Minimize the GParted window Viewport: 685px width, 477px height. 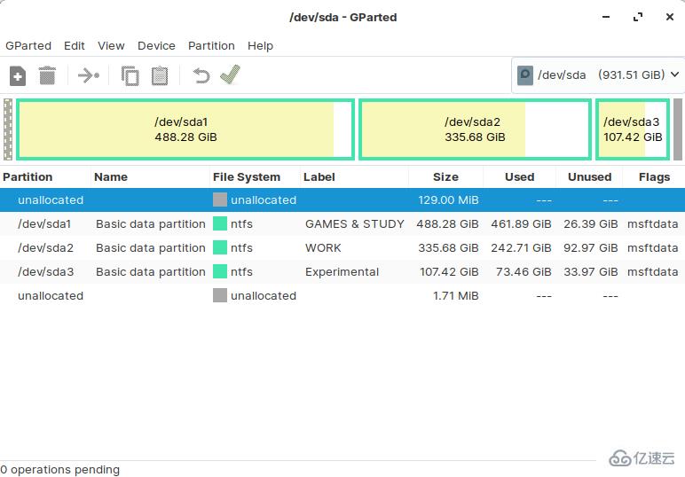coord(606,17)
